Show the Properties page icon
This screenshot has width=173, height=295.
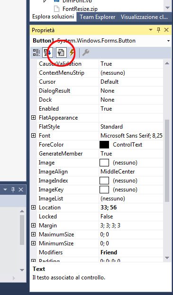point(61,52)
